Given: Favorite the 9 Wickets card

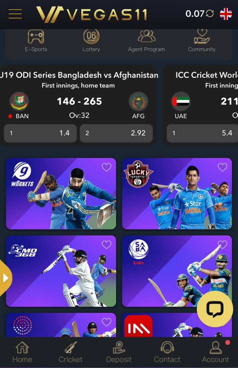Looking at the screenshot, I should [106, 167].
